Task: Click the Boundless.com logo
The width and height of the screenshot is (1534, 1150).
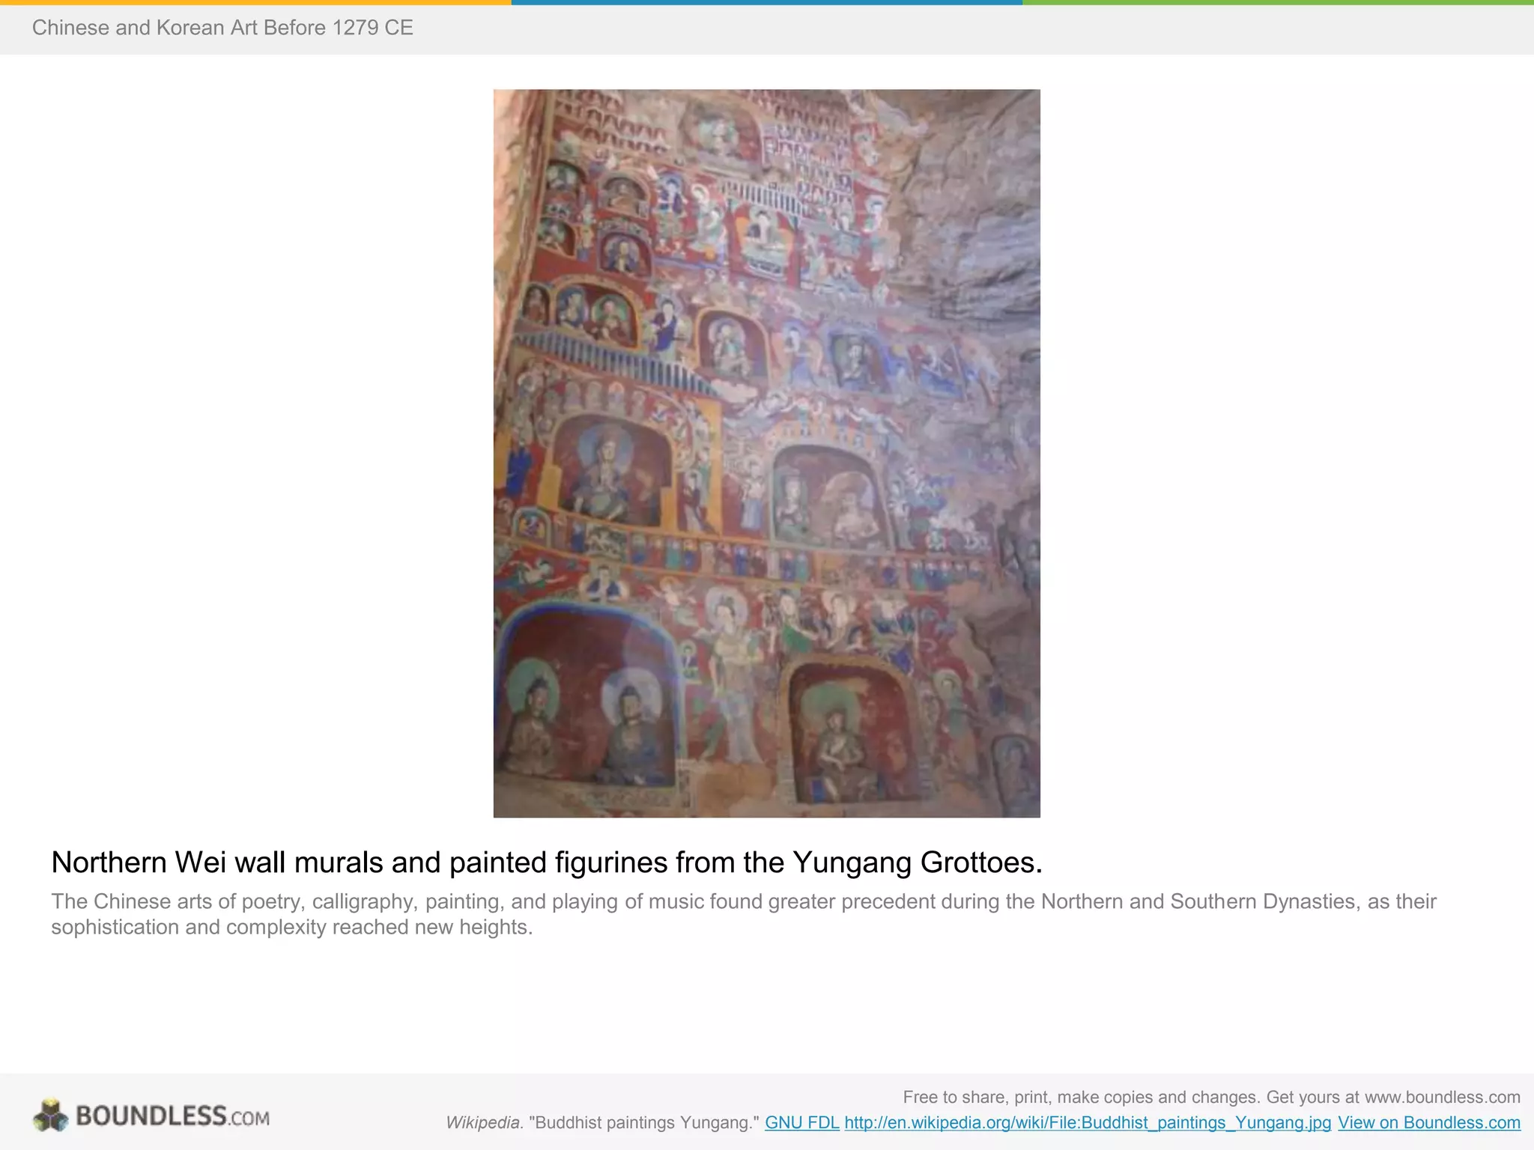Action: (151, 1115)
